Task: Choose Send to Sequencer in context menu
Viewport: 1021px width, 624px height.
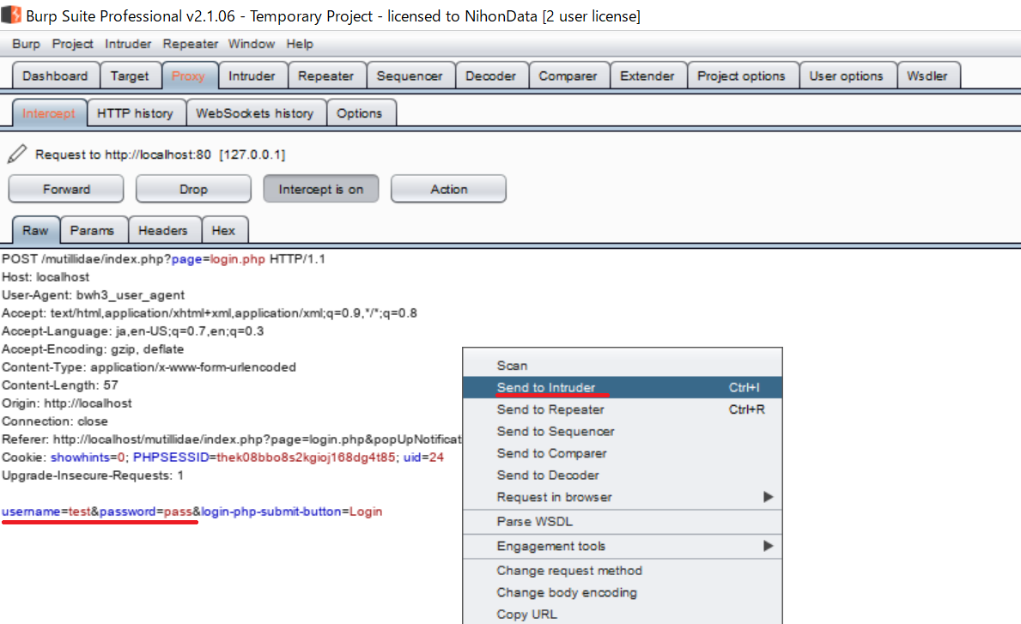Action: click(x=623, y=432)
